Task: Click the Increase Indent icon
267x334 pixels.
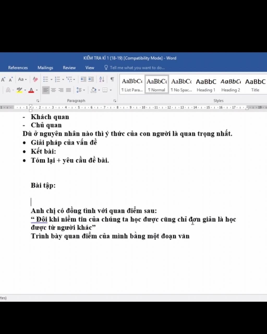Action: (x=91, y=79)
